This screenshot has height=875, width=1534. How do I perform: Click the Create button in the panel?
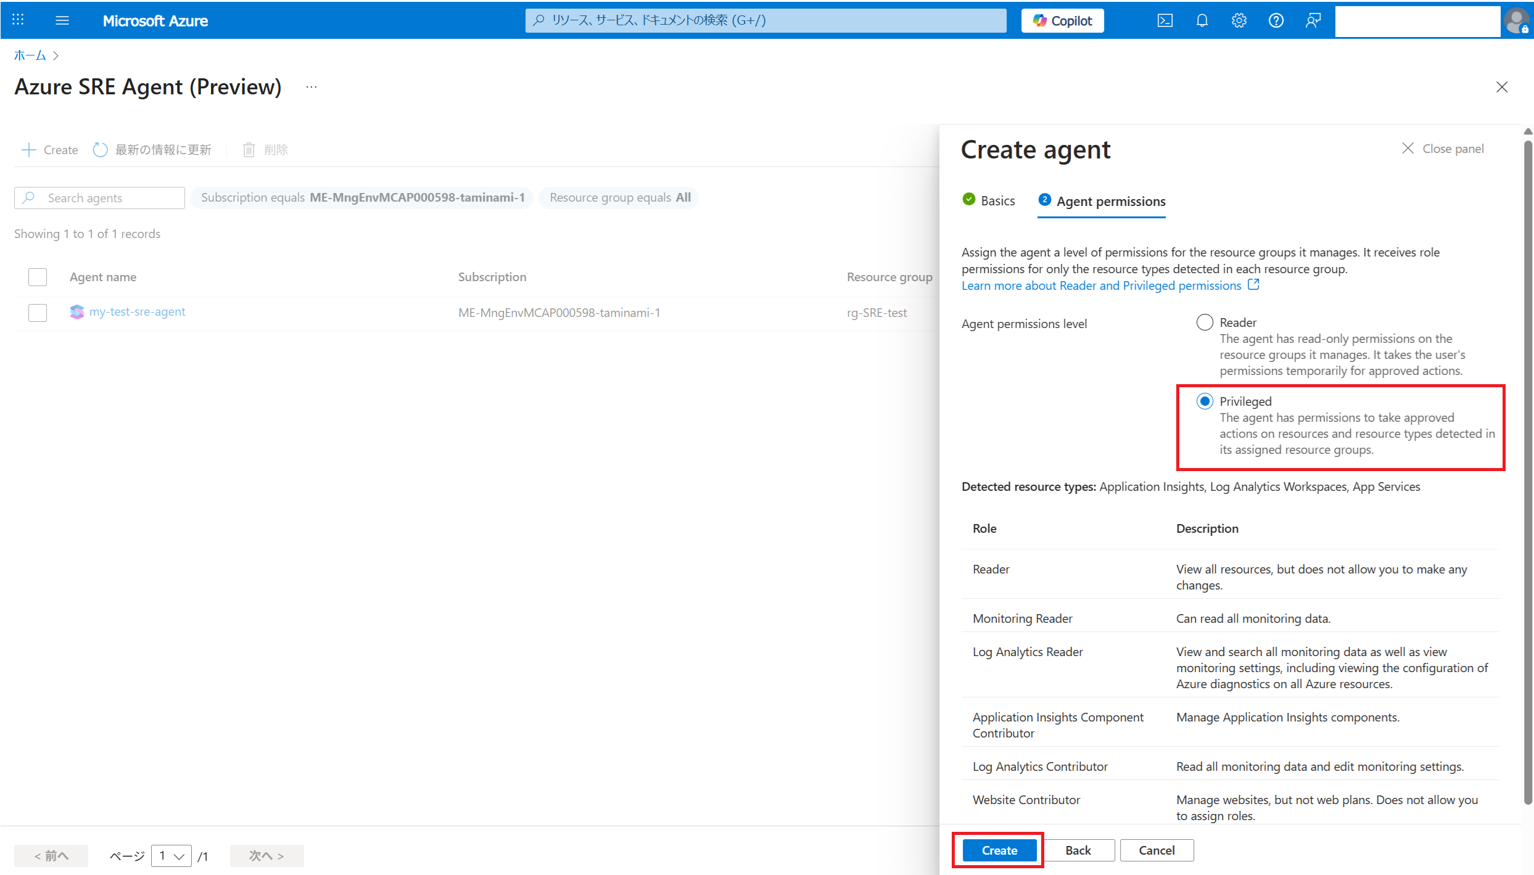[x=999, y=850]
